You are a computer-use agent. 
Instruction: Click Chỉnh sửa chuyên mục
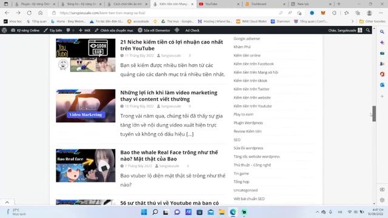point(114,30)
